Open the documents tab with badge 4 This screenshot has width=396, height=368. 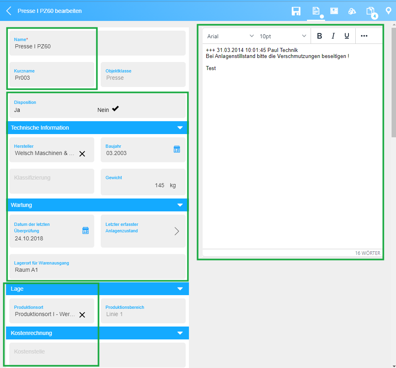pyautogui.click(x=371, y=12)
